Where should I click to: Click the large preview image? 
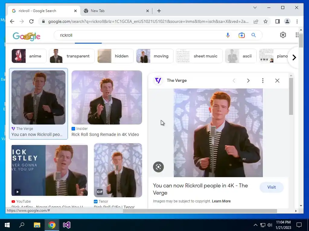coord(218,133)
